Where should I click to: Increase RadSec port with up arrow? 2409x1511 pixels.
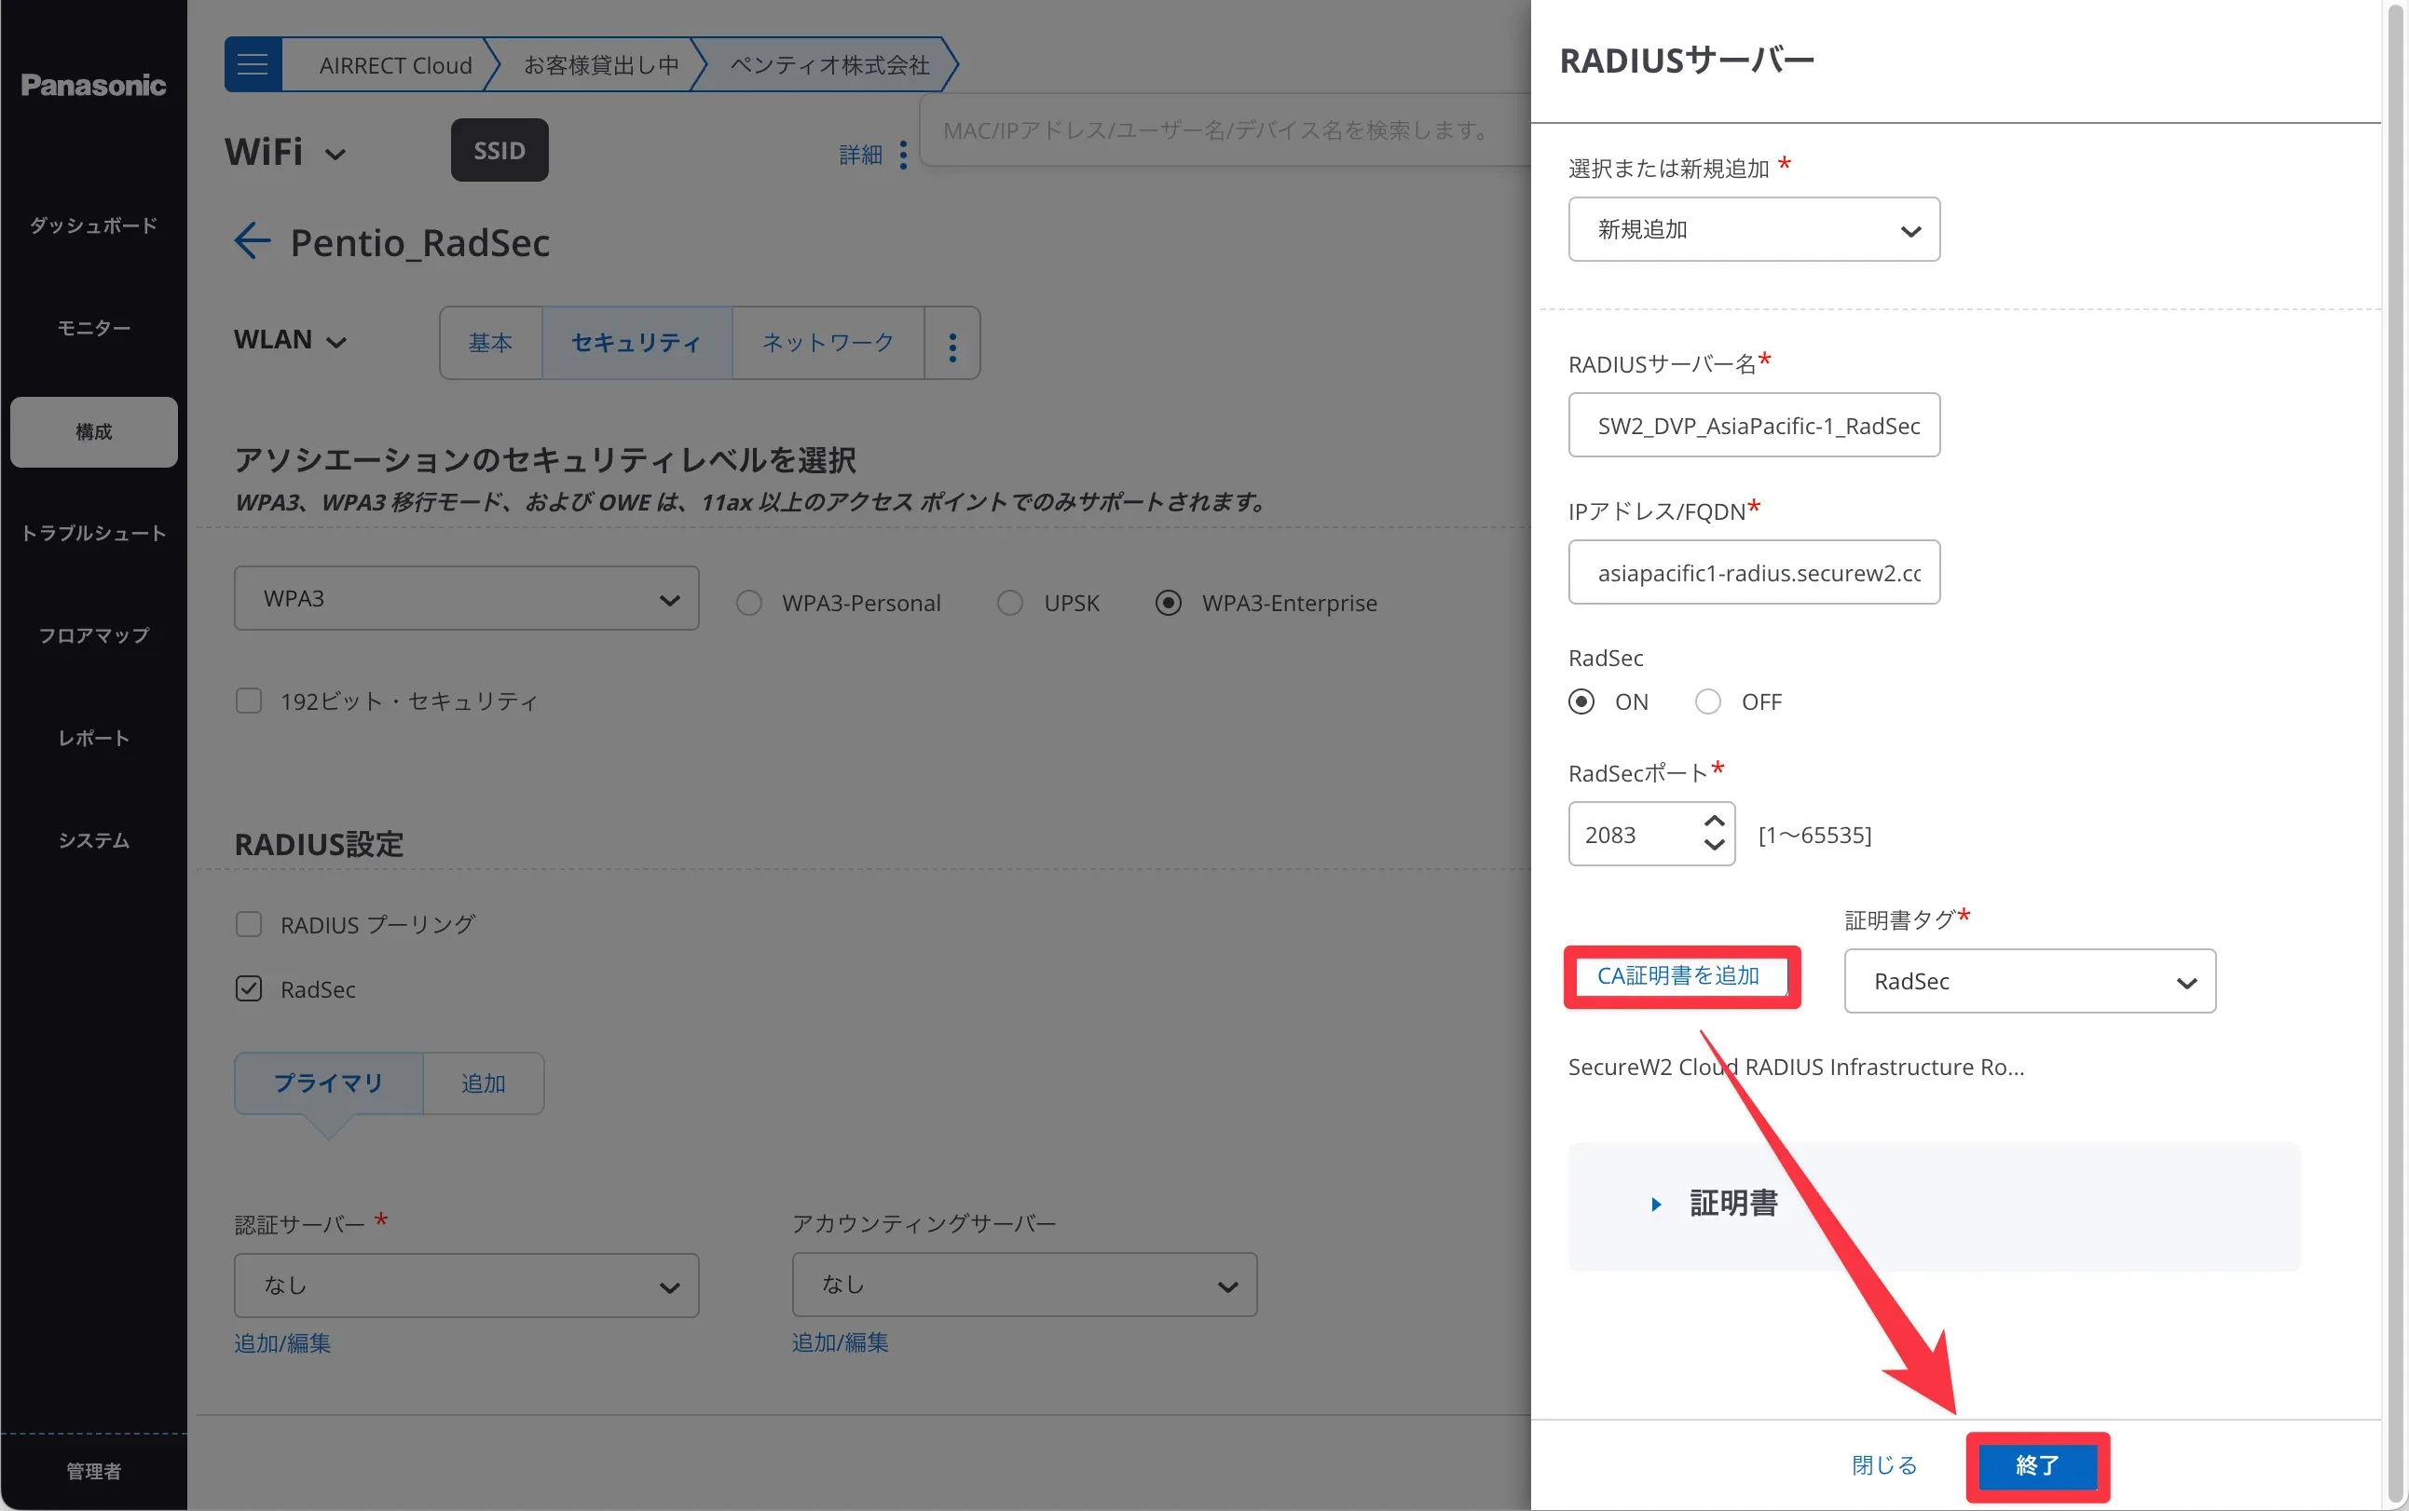click(x=1713, y=822)
